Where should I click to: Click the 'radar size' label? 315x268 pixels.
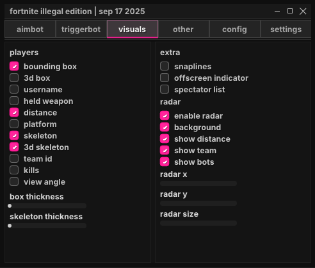pyautogui.click(x=179, y=214)
